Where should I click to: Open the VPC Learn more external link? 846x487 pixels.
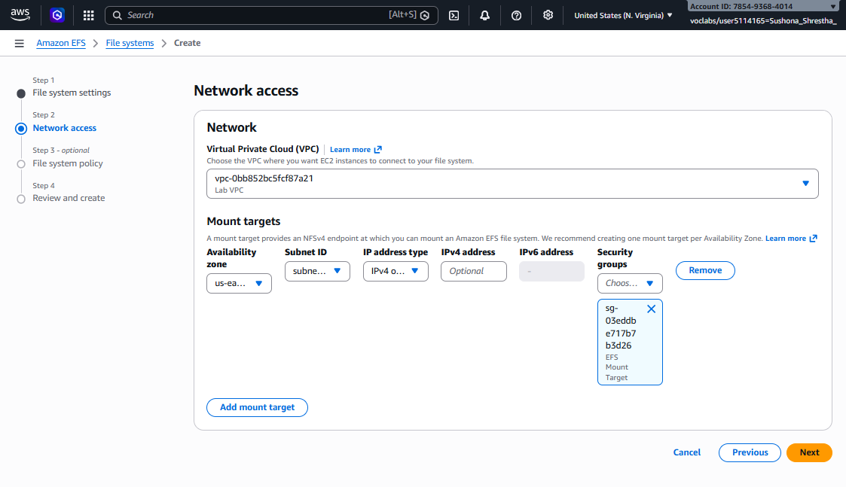356,149
